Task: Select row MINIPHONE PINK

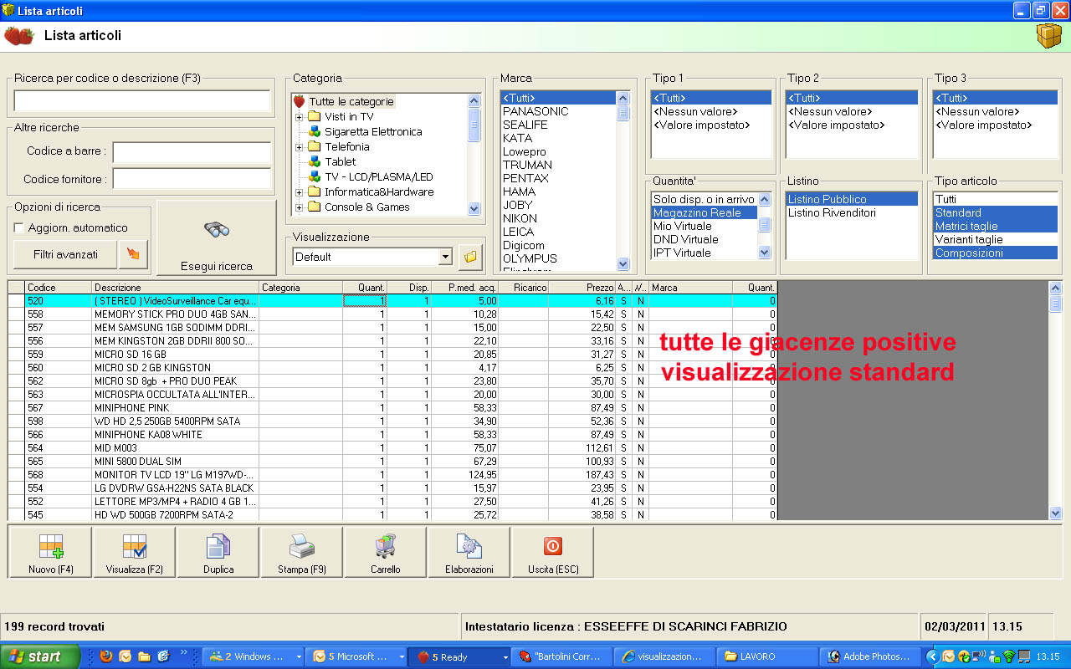Action: (392, 407)
